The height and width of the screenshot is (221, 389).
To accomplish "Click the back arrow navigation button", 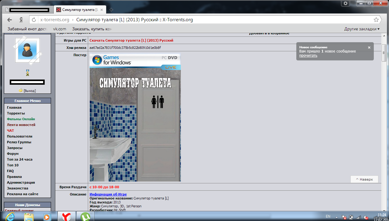I will click(x=10, y=20).
